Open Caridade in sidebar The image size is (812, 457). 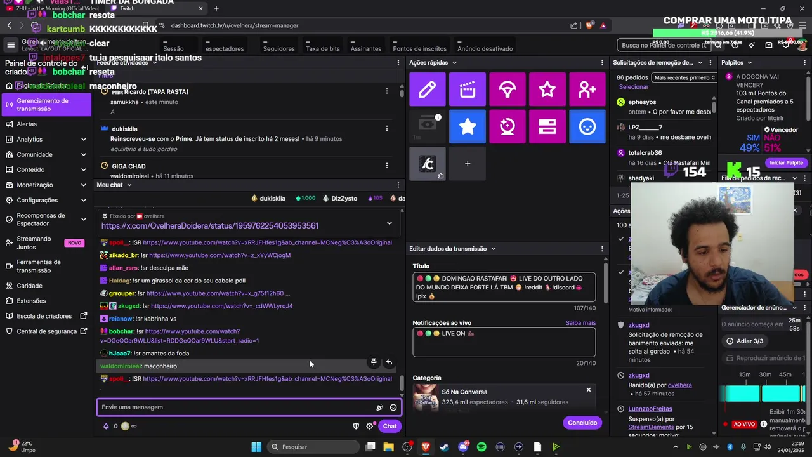[x=46, y=286]
